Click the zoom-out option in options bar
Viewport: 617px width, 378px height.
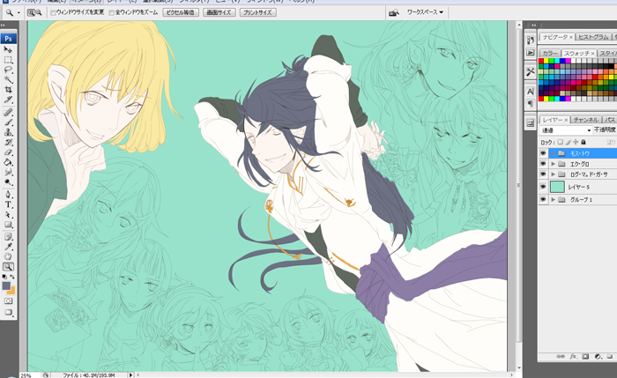(x=39, y=12)
